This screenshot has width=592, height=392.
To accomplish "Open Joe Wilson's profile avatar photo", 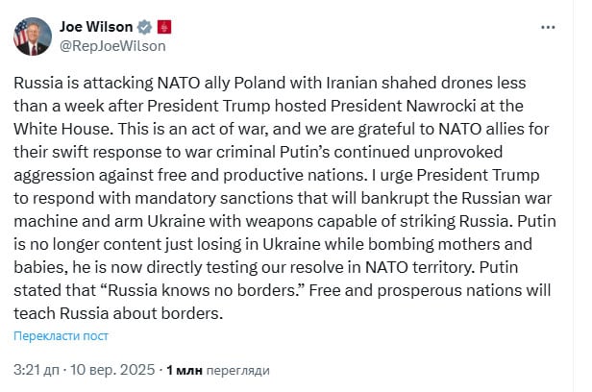I will point(33,37).
